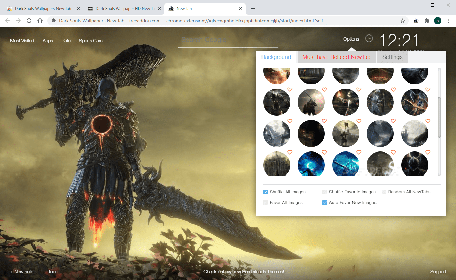The height and width of the screenshot is (280, 456).
Task: Click the 12:21 clock display
Action: pyautogui.click(x=399, y=41)
